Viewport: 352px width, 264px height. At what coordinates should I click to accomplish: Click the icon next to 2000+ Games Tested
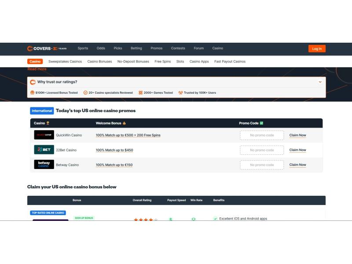click(140, 92)
